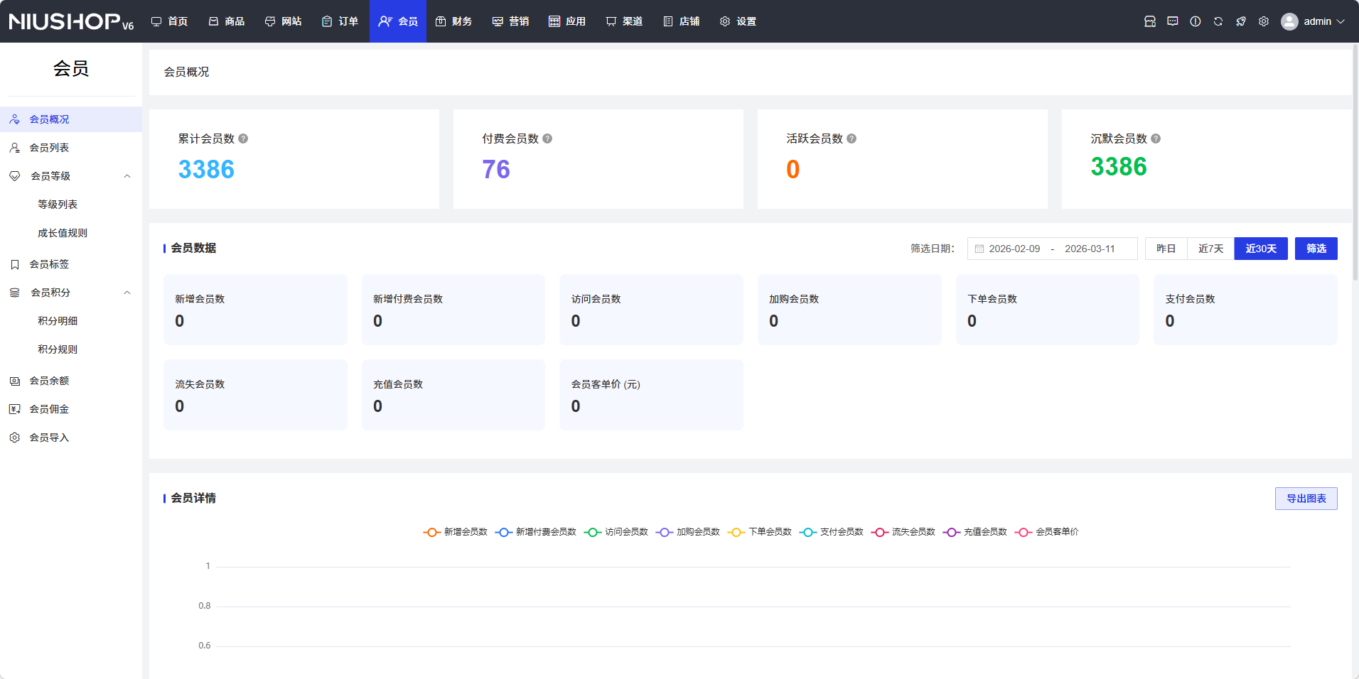Click the refresh cache icon
Viewport: 1359px width, 679px height.
pos(1218,21)
